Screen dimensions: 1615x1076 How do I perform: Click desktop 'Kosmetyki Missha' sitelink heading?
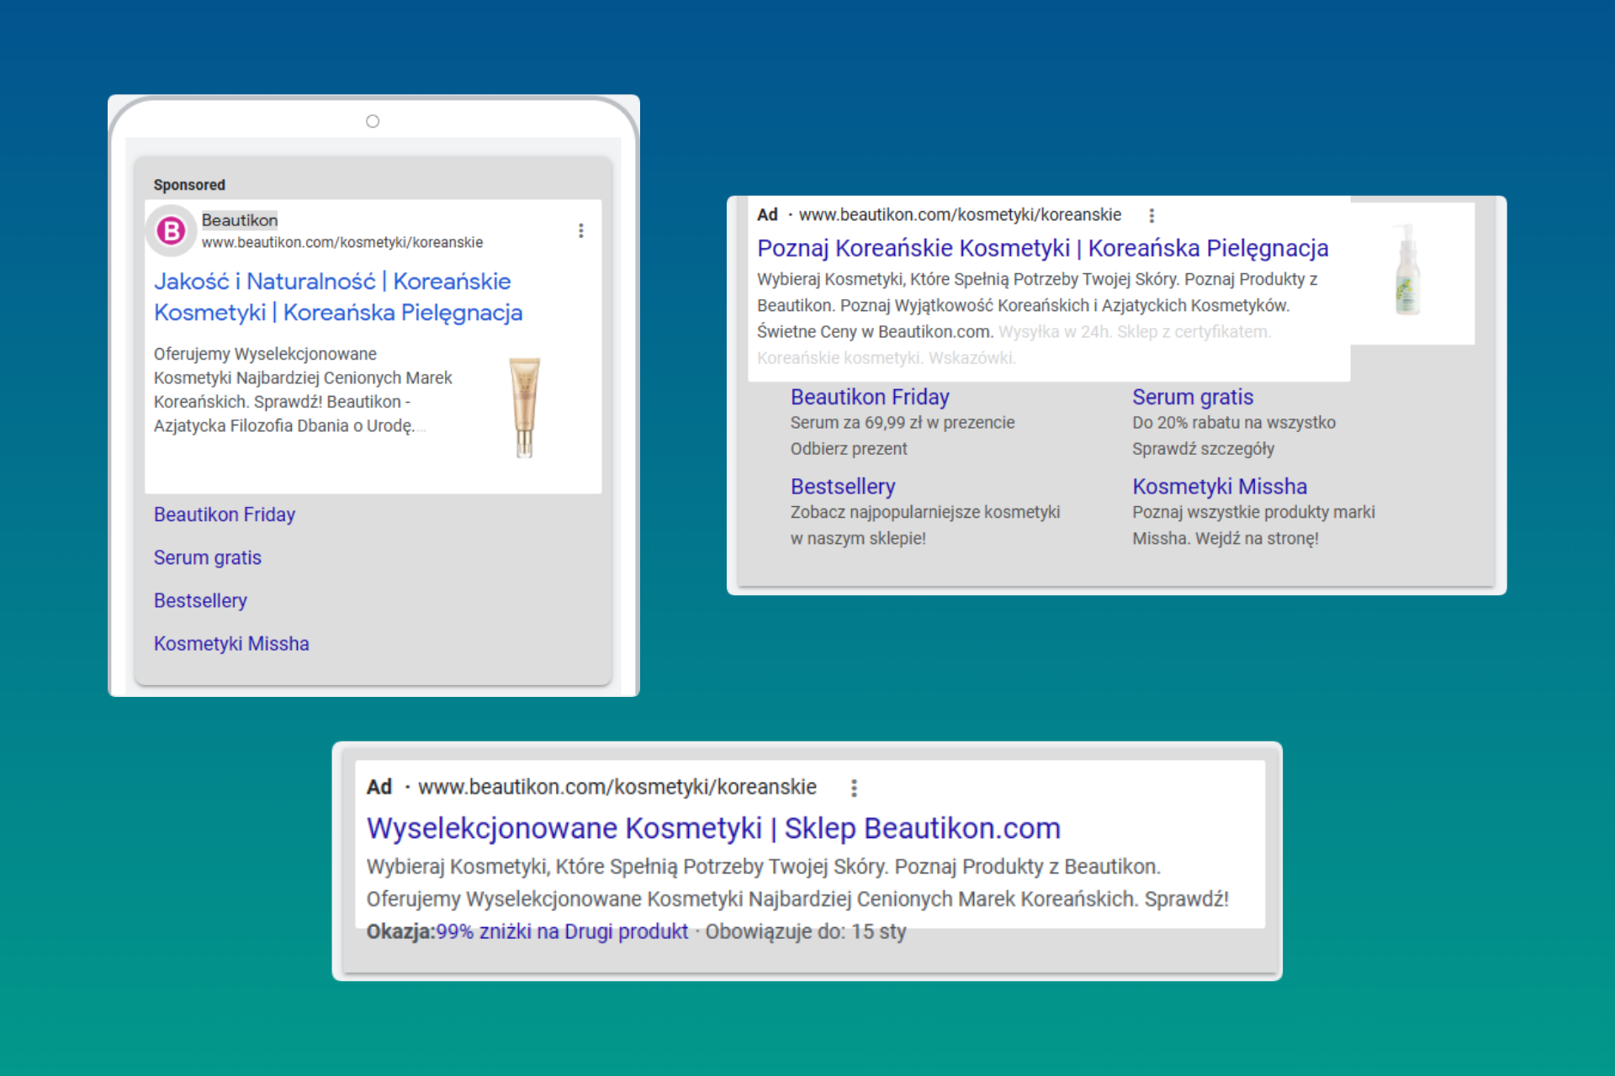tap(1219, 486)
